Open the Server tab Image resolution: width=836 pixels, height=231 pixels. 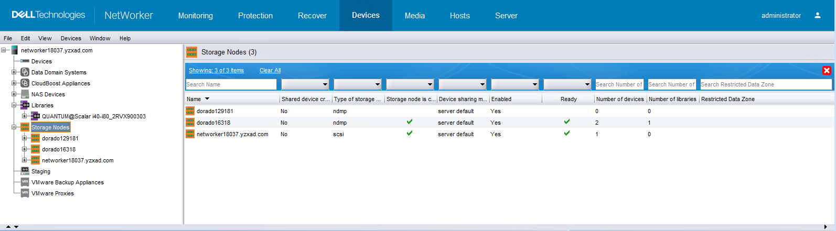click(x=506, y=16)
